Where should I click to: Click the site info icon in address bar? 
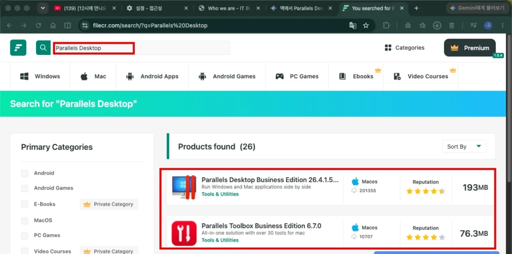pyautogui.click(x=85, y=25)
